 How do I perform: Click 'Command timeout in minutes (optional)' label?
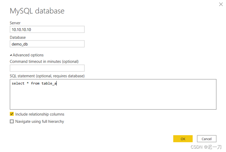(x=44, y=61)
